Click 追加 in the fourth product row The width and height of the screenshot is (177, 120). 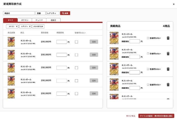coord(94,80)
